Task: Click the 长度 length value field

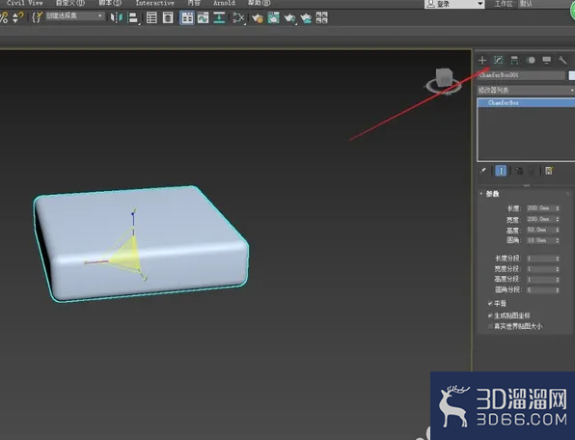Action: pyautogui.click(x=540, y=208)
